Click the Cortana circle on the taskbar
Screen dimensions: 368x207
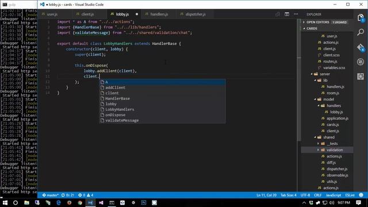16,203
